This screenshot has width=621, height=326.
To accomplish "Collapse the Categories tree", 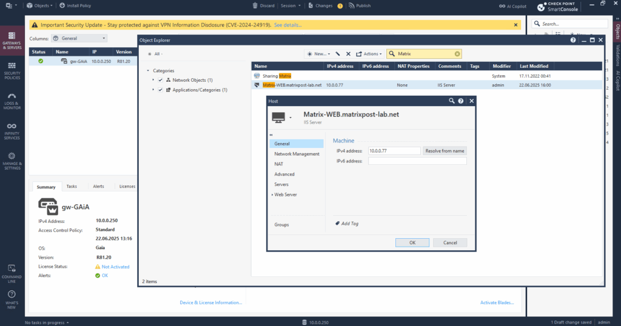I will (x=148, y=70).
